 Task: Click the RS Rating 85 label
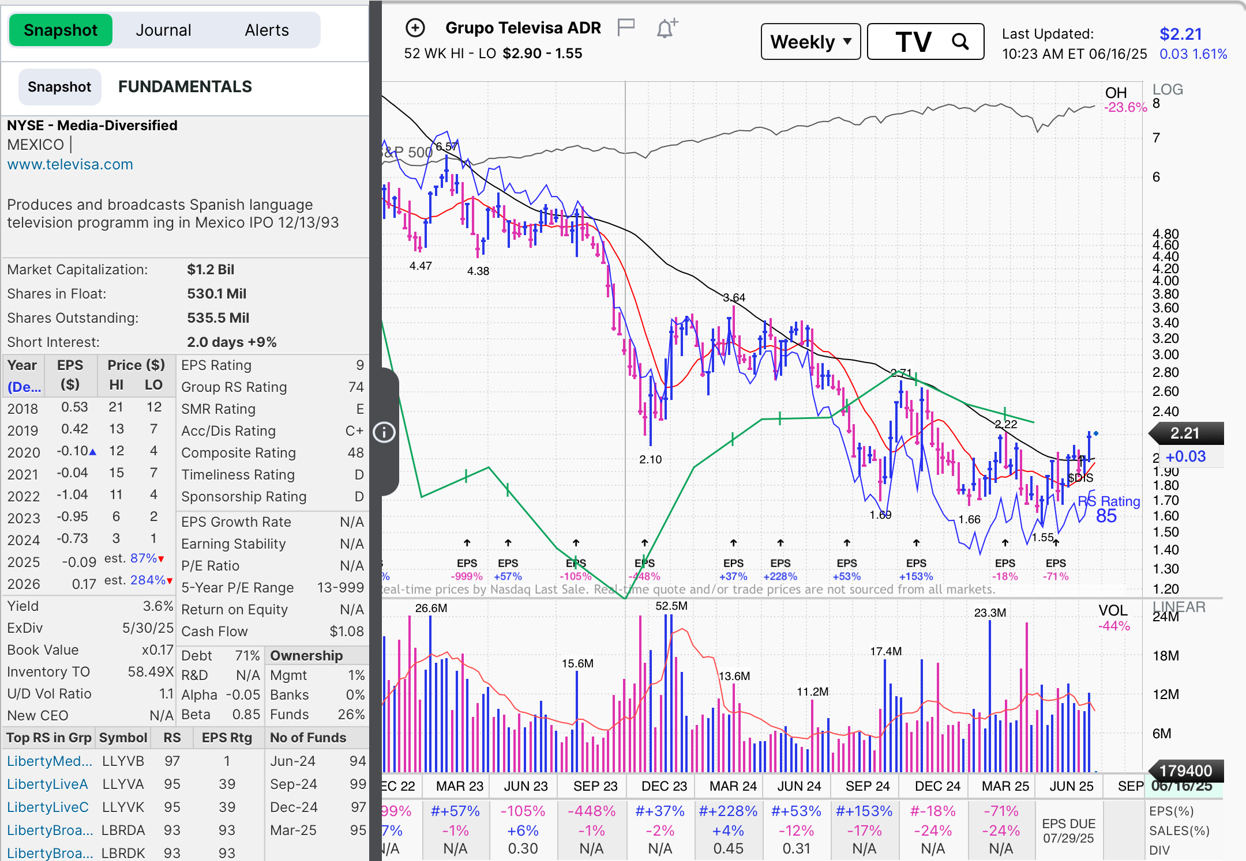point(1109,509)
